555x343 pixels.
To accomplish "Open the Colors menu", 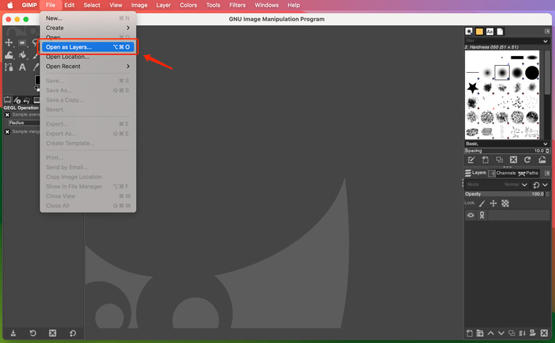I will pos(188,5).
